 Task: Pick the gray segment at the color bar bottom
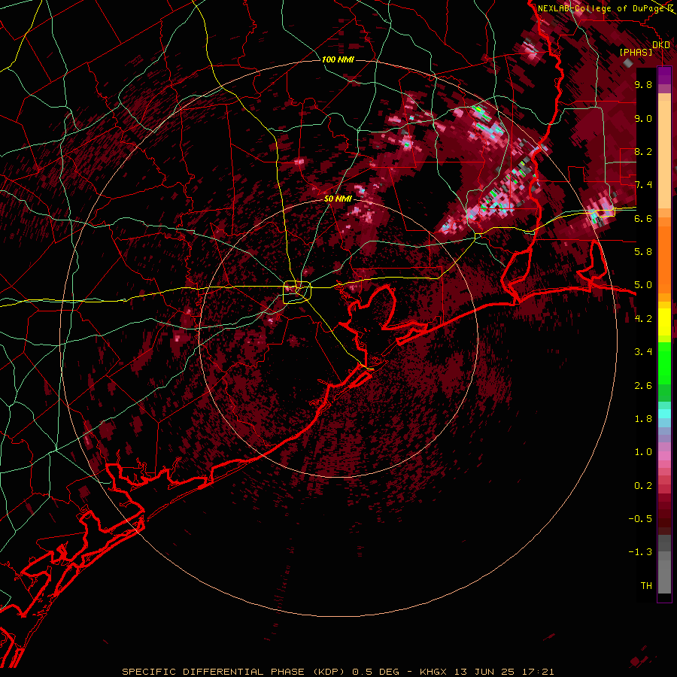(664, 565)
